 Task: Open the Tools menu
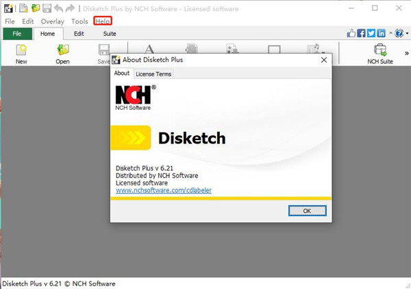(79, 21)
